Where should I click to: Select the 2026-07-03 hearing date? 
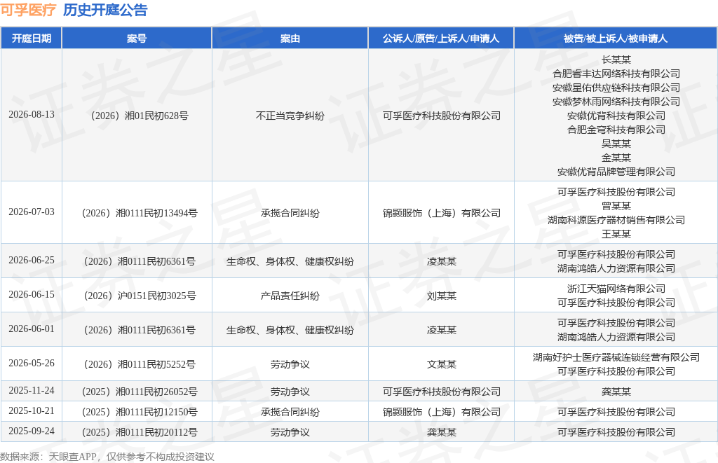click(x=31, y=212)
